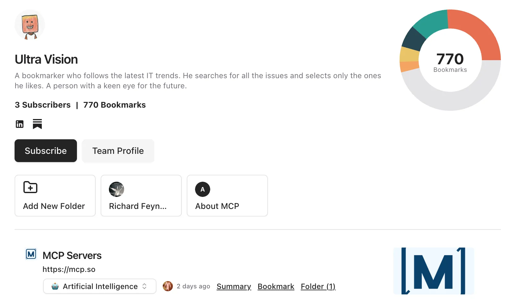Viewport: 511px width, 302px height.
Task: Open Richard Feynman folder avatar
Action: point(117,189)
